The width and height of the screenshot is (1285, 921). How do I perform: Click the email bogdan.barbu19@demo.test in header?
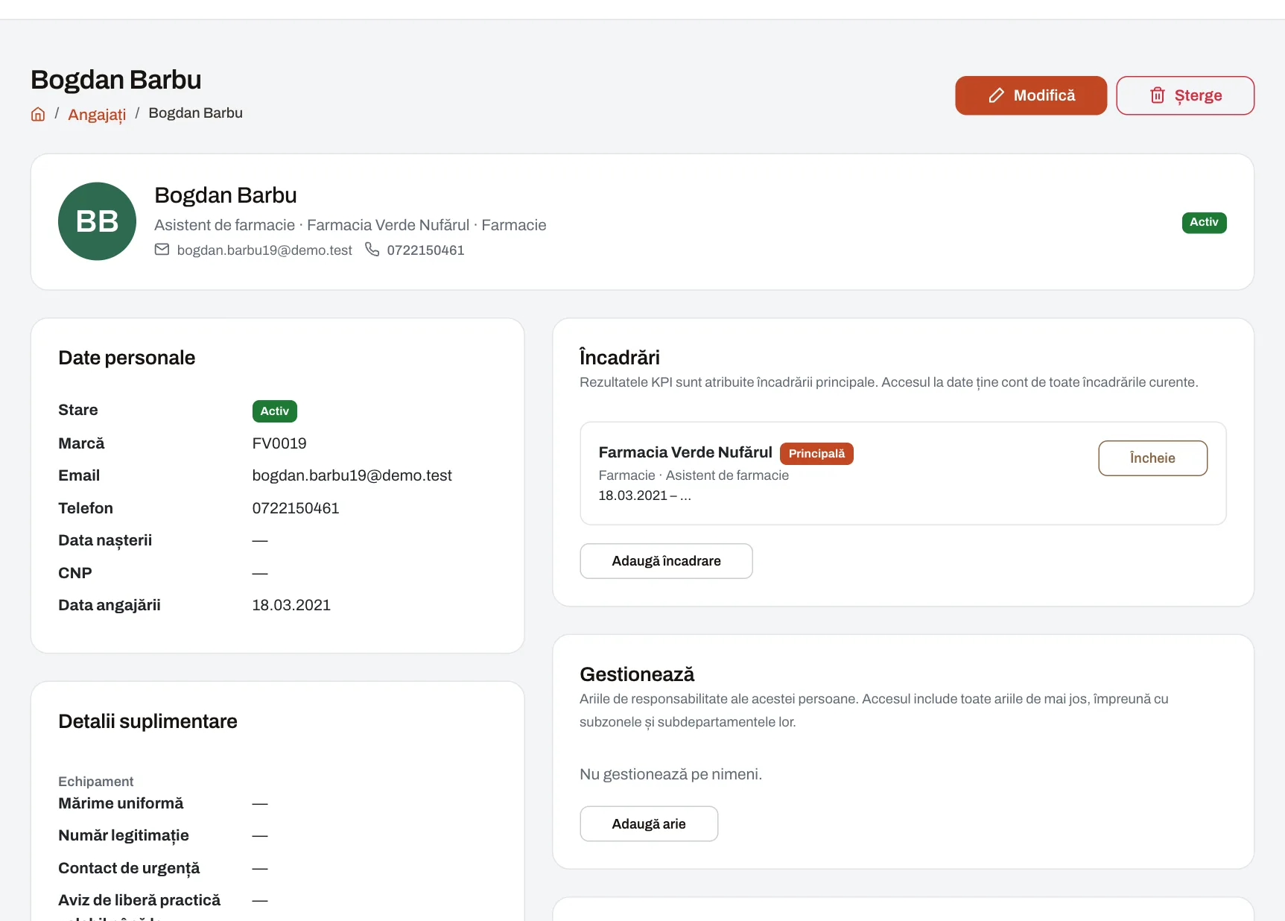[264, 250]
